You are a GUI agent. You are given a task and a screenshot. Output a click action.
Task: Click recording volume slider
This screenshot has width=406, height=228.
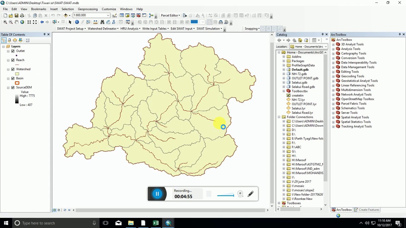226,195
